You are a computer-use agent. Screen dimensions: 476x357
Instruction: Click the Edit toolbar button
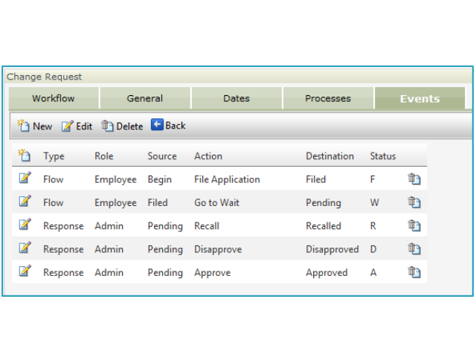pyautogui.click(x=77, y=126)
